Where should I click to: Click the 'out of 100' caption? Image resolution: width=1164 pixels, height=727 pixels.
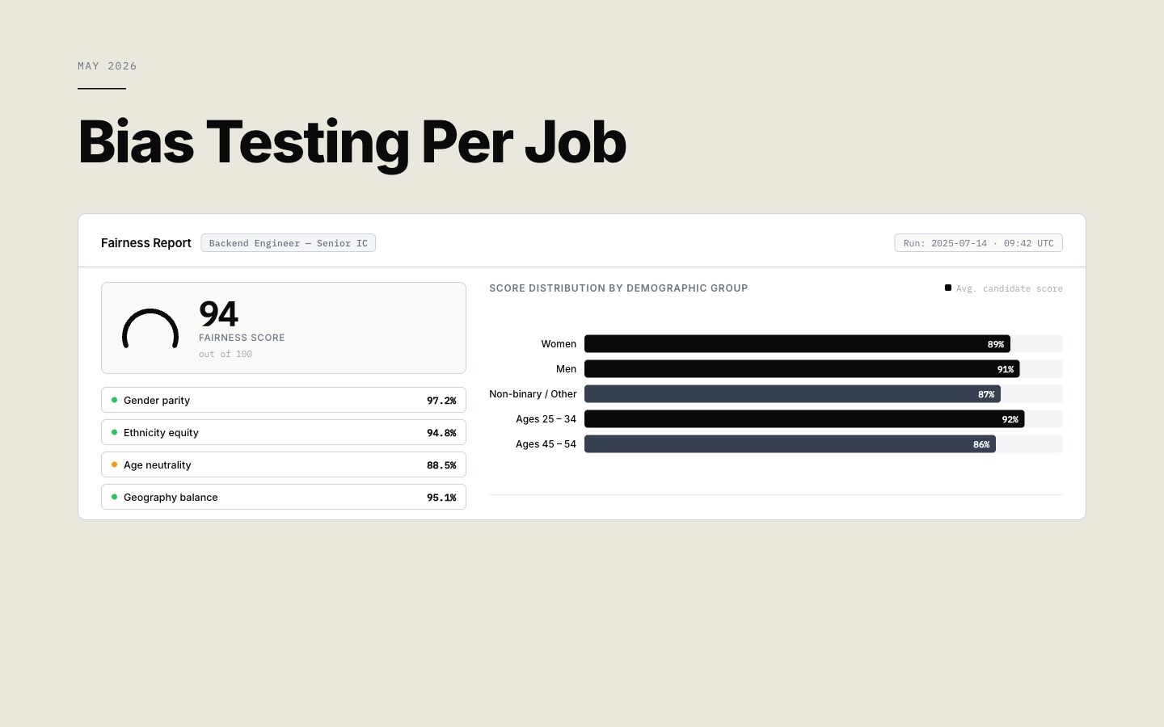pos(226,354)
